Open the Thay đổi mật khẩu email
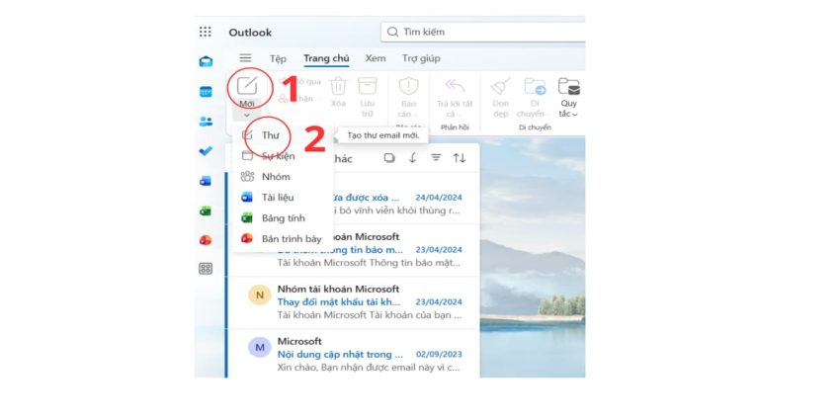This screenshot has height=420, width=840. coord(354,302)
